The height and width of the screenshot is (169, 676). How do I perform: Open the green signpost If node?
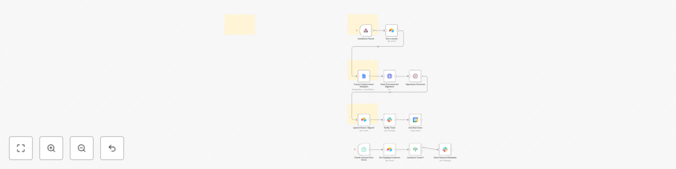[415, 150]
